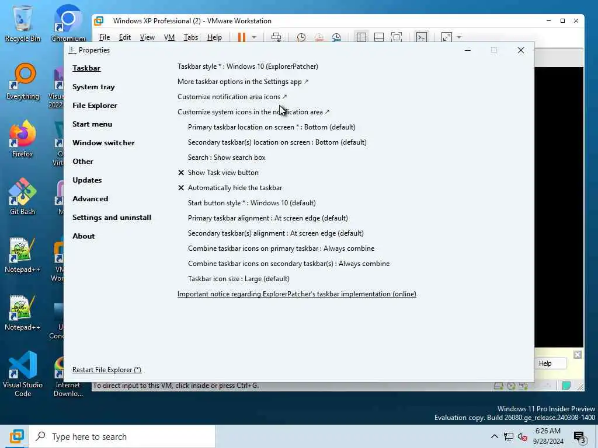Toggle the VMware library sidebar view icon
The image size is (598, 448).
(x=361, y=37)
